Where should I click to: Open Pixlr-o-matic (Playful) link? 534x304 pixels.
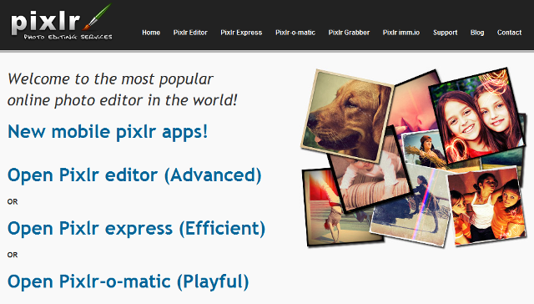tap(128, 281)
